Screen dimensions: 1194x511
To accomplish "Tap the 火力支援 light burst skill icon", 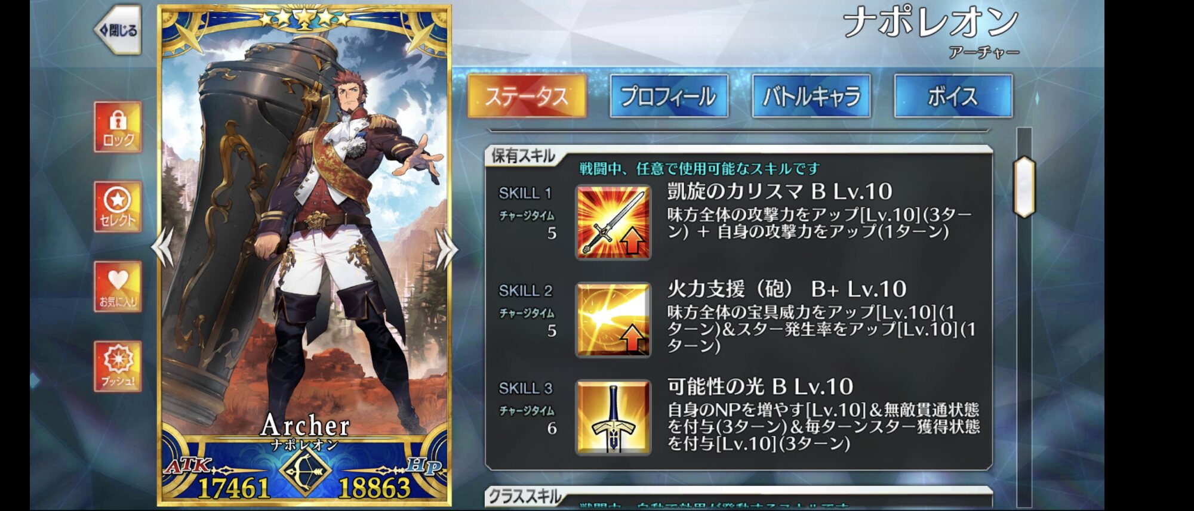I will pyautogui.click(x=613, y=320).
